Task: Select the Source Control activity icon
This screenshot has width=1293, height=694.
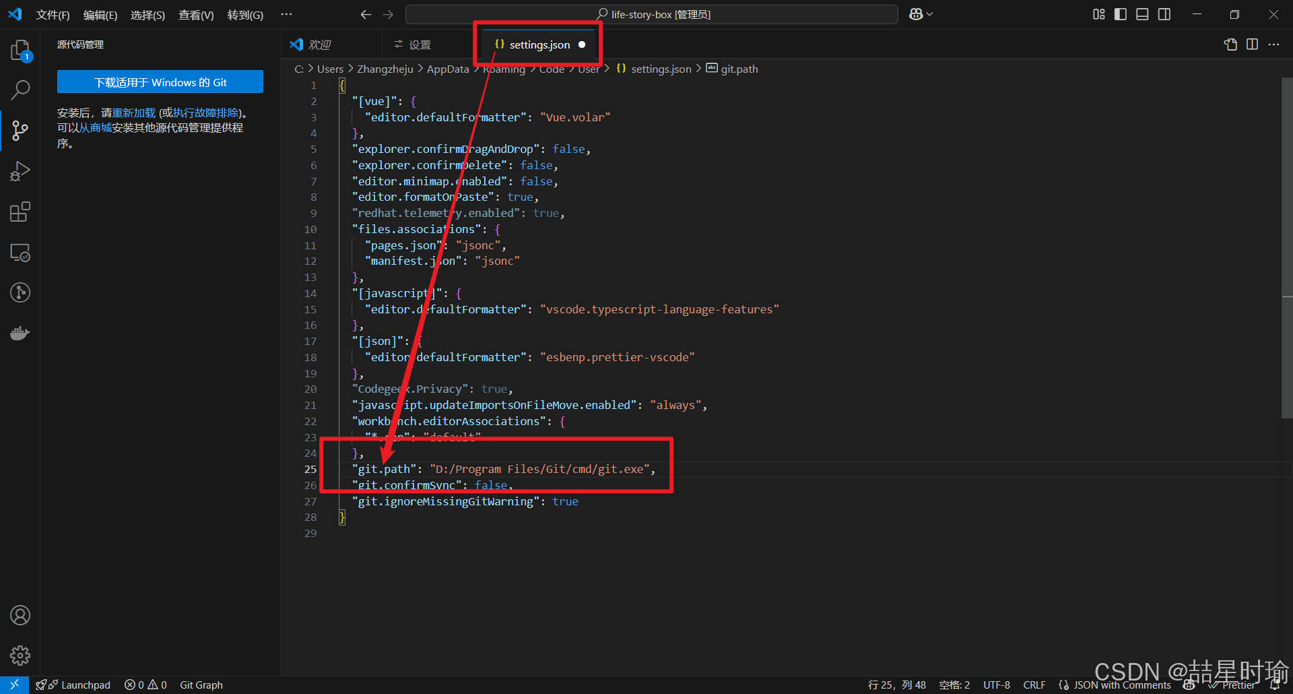Action: 20,131
